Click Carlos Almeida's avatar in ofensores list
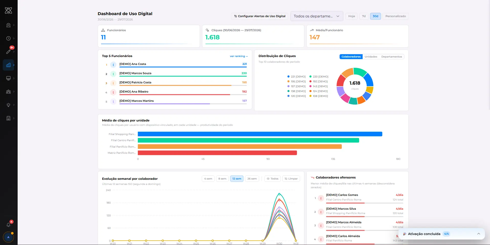Image resolution: width=490 pixels, height=245 pixels. point(321,239)
